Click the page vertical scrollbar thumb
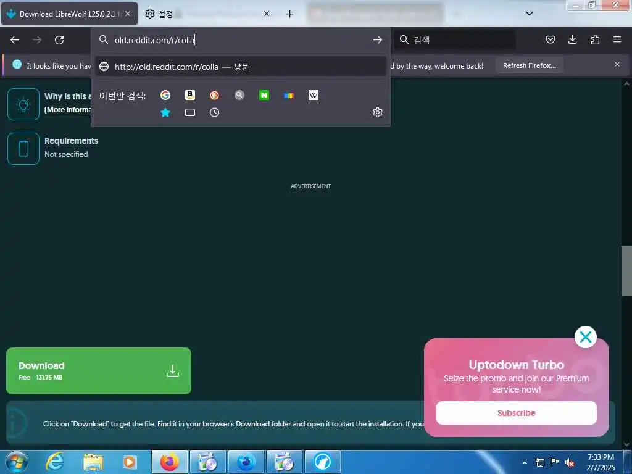632x474 pixels. click(626, 271)
